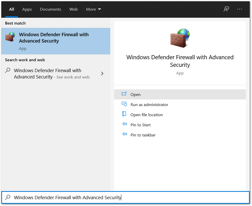Click the Open file location folder icon
Image resolution: width=252 pixels, height=206 pixels.
pos(124,114)
